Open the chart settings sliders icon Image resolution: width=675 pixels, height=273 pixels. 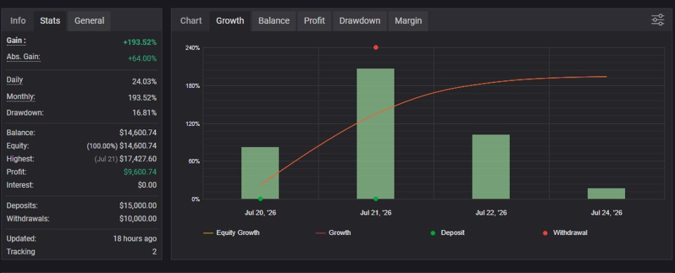click(x=657, y=20)
